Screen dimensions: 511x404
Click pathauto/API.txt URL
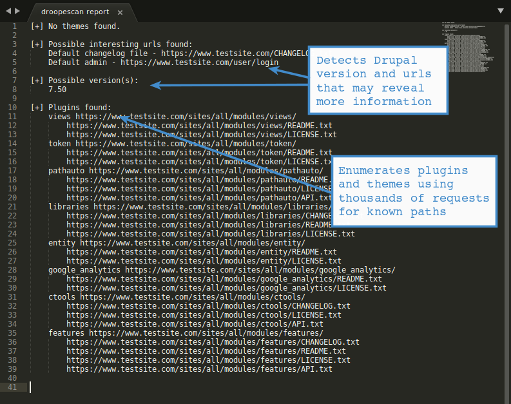pyautogui.click(x=199, y=198)
